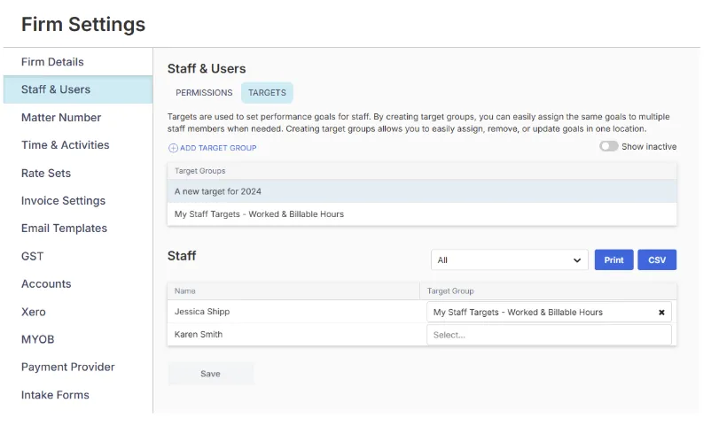Click the Target Groups list header
The width and height of the screenshot is (711, 426).
click(422, 171)
